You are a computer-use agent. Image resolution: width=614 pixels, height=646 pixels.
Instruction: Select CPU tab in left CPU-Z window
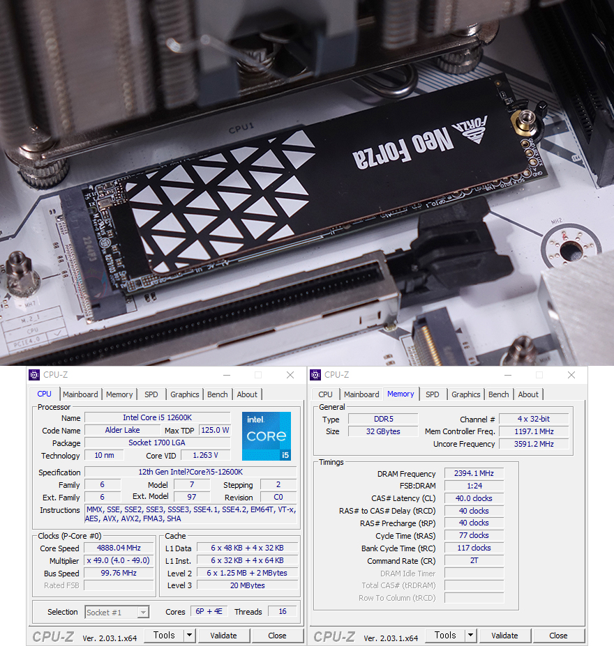(44, 394)
